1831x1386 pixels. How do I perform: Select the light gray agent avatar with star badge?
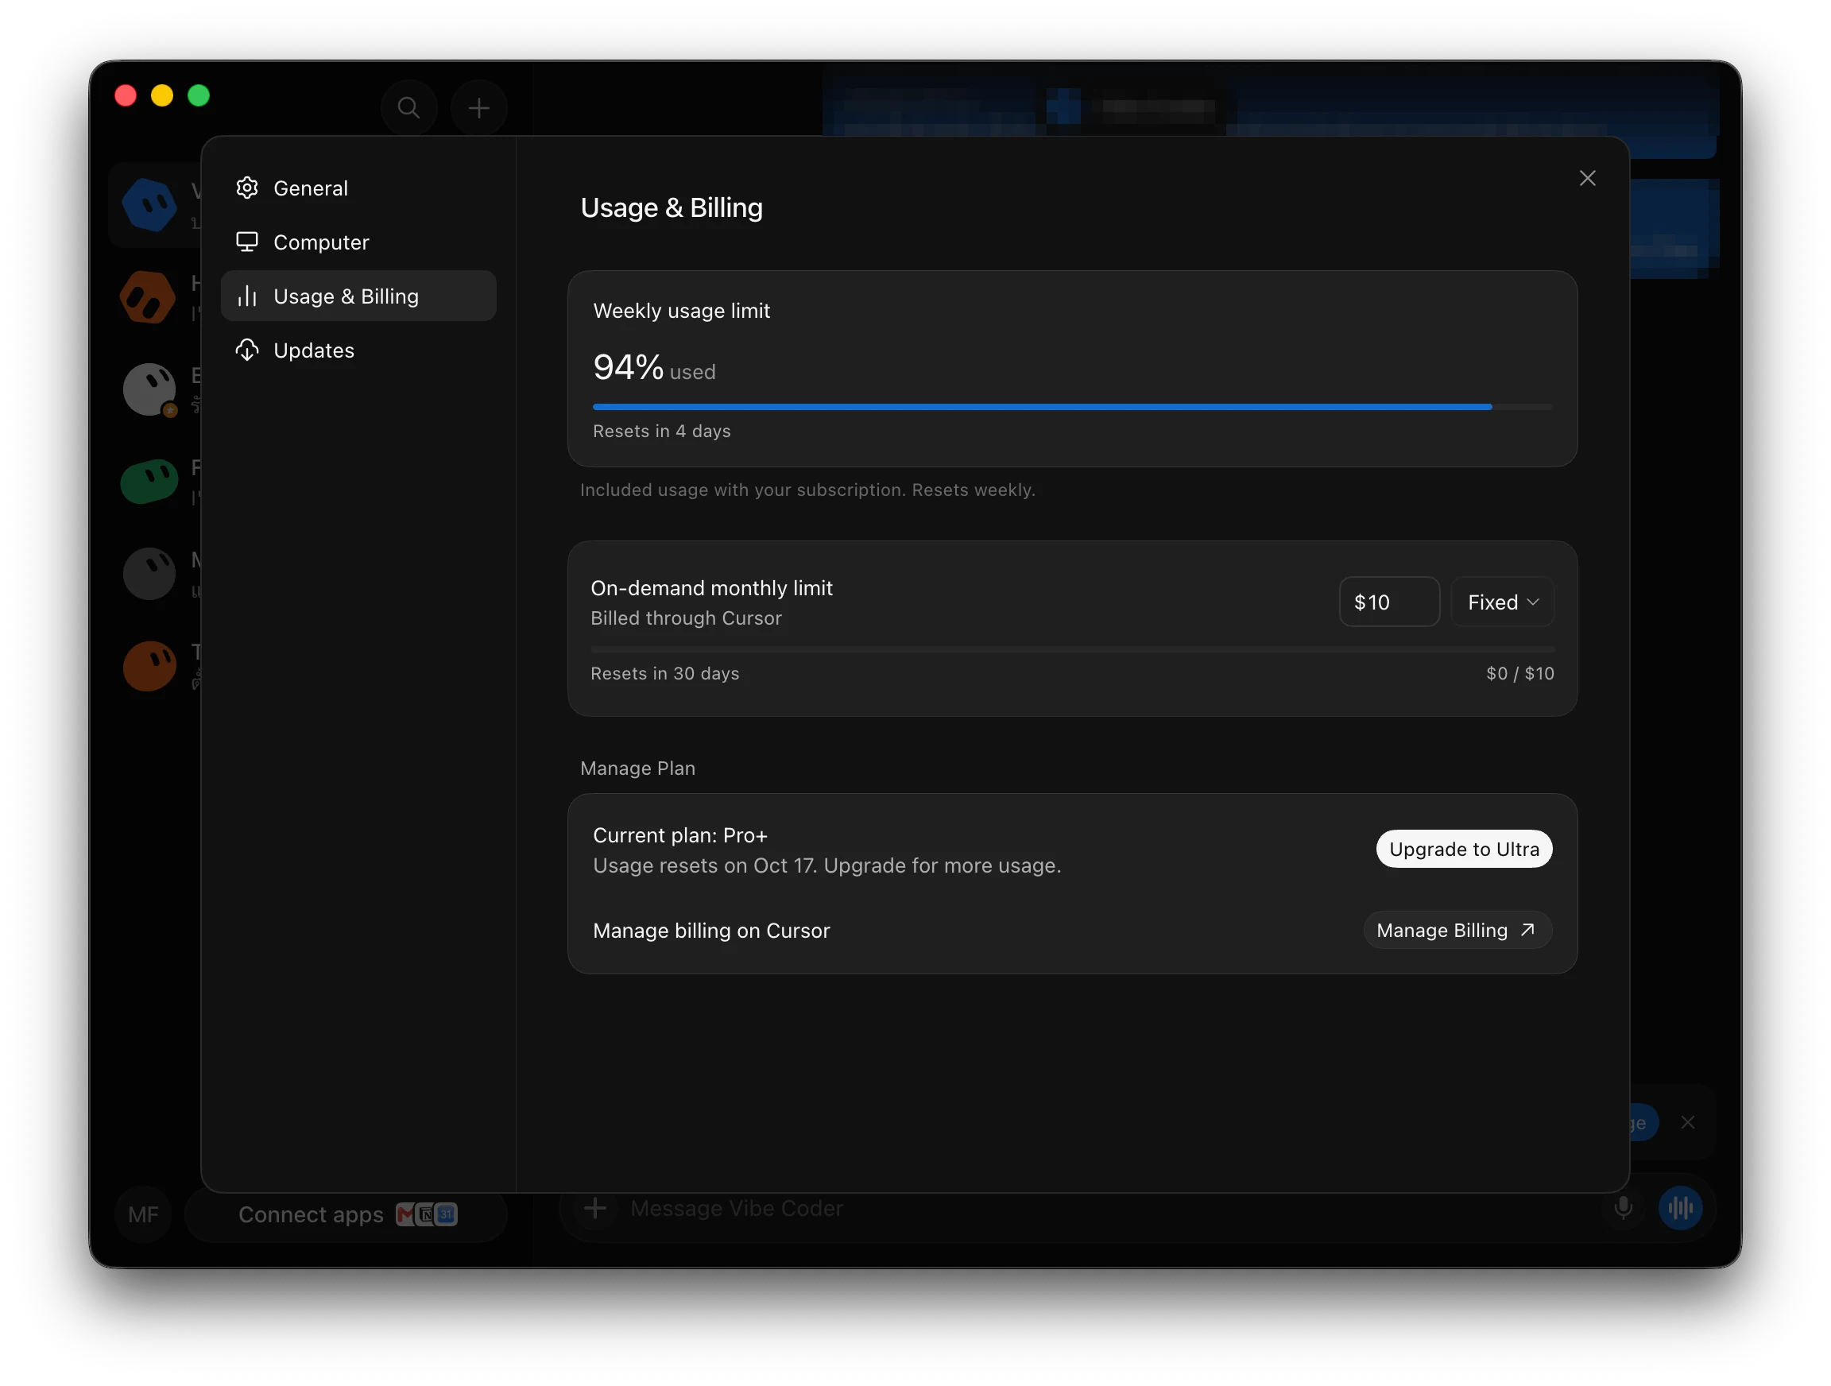click(149, 389)
